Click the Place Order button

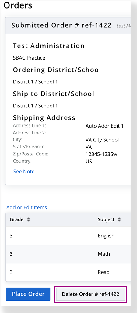28,294
